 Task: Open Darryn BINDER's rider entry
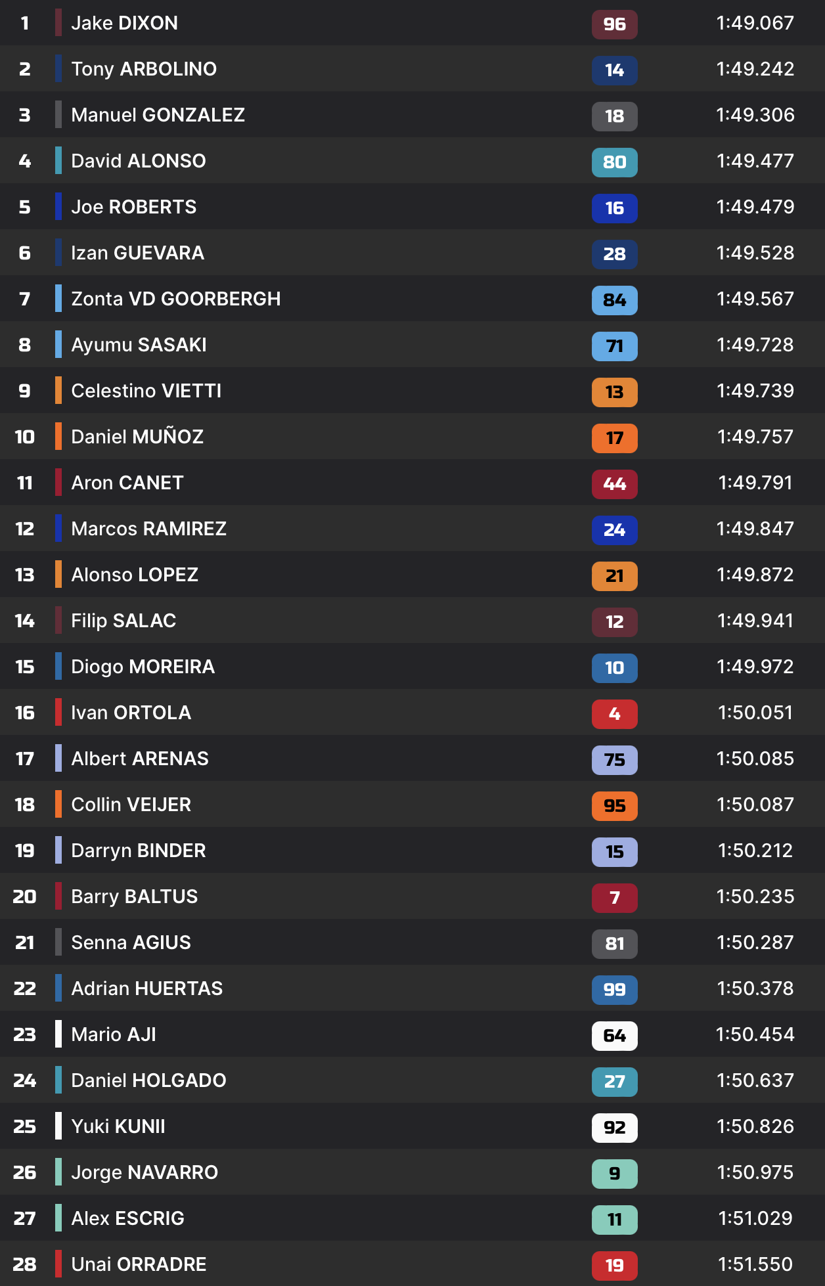tap(138, 851)
